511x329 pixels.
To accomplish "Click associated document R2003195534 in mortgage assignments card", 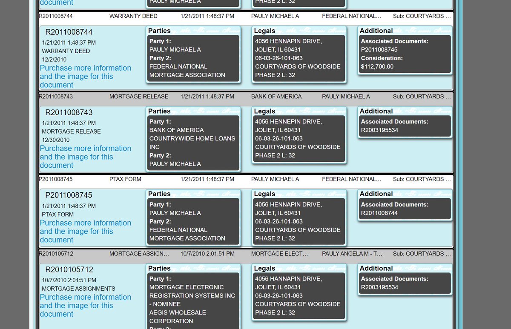I will 379,287.
